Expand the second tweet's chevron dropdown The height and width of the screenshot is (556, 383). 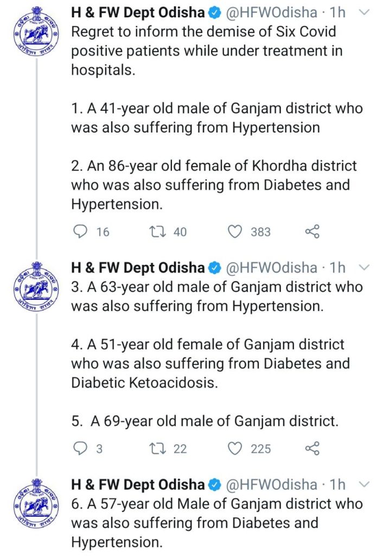(364, 267)
